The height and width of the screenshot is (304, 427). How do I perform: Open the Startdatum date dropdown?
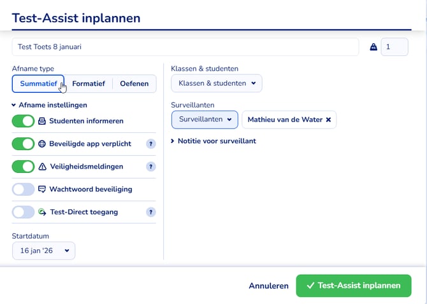(x=43, y=251)
